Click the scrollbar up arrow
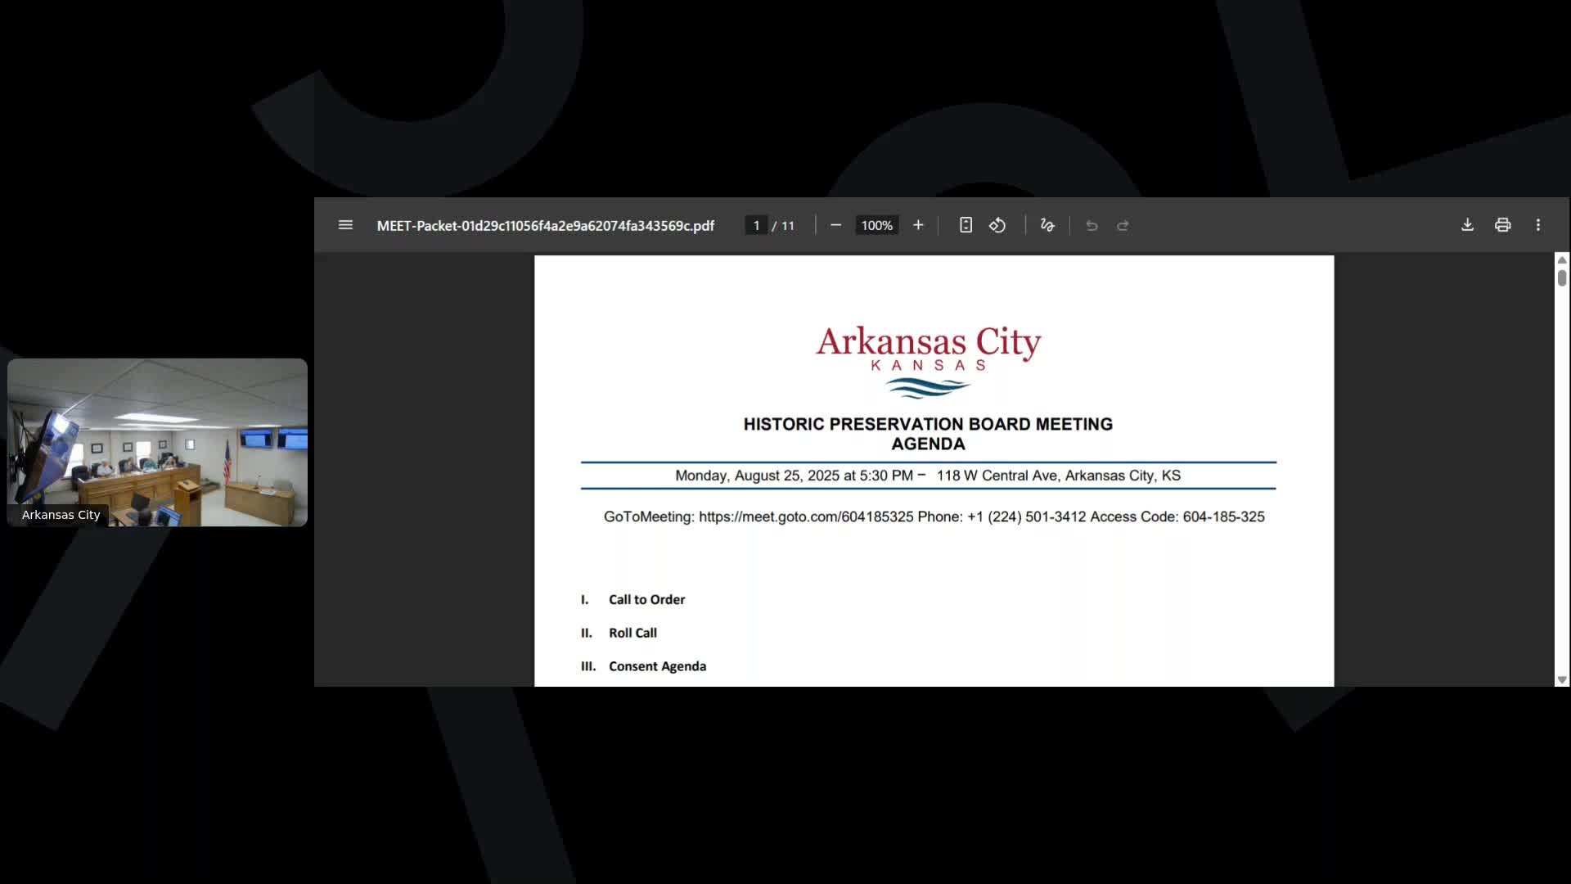Image resolution: width=1571 pixels, height=884 pixels. coord(1562,259)
